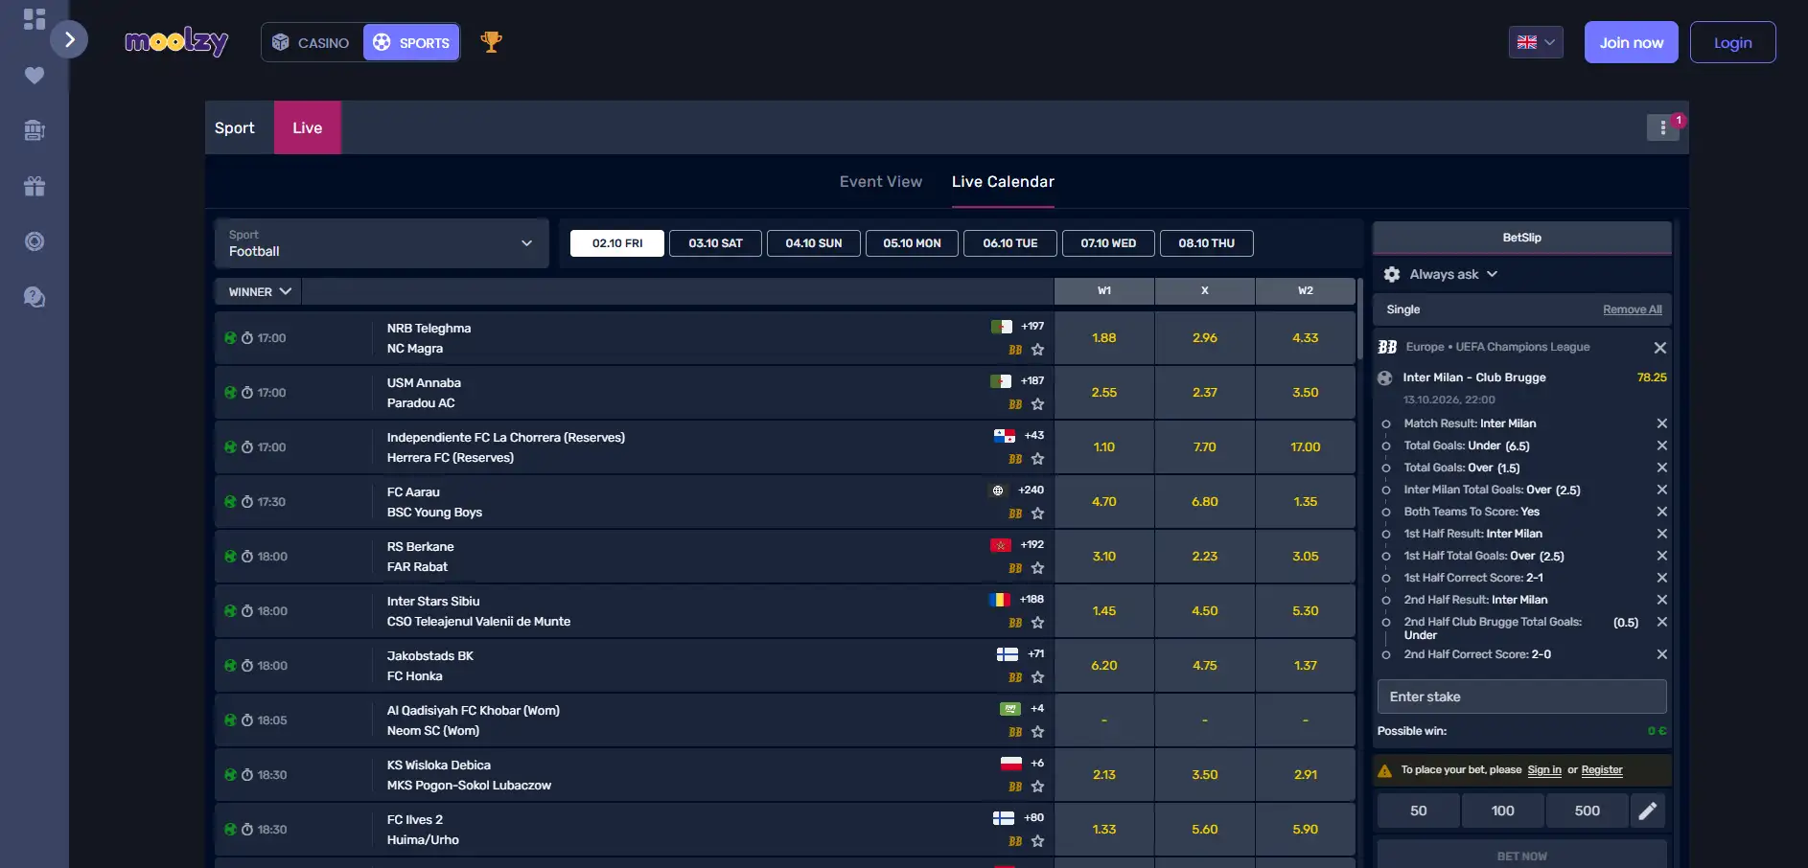Image resolution: width=1808 pixels, height=868 pixels.
Task: Select the 03.10 SAT date
Action: (715, 243)
